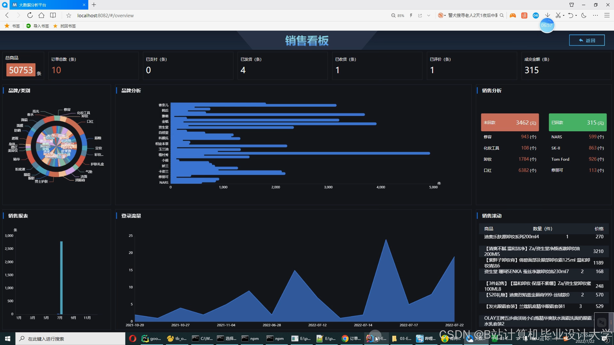
Task: Reload the page with refresh icon
Action: (x=30, y=15)
